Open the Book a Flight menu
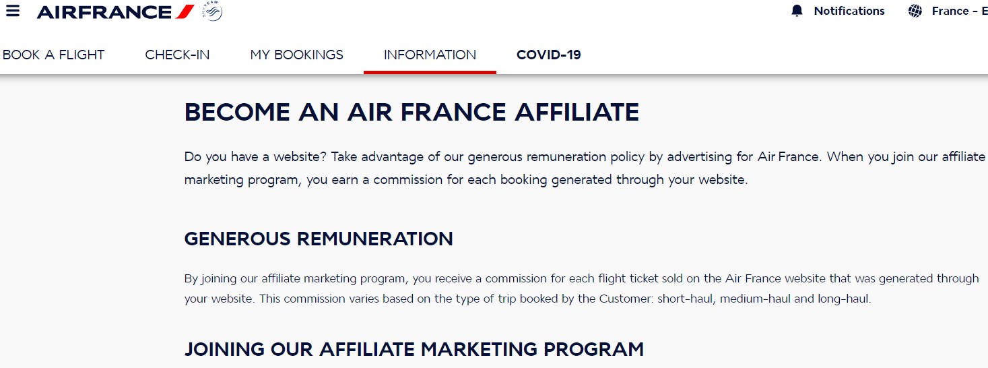The width and height of the screenshot is (988, 368). 54,55
